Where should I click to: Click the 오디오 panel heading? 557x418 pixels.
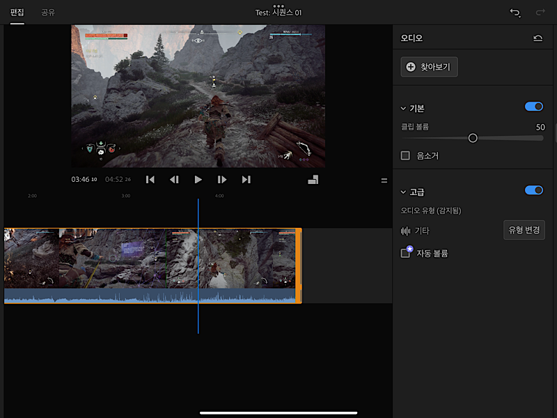click(411, 38)
